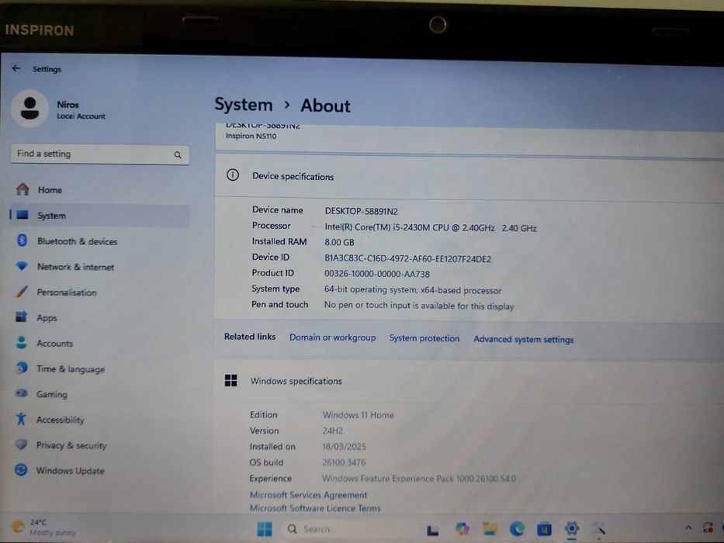The height and width of the screenshot is (543, 724).
Task: Open Accounts settings
Action: coord(99,343)
